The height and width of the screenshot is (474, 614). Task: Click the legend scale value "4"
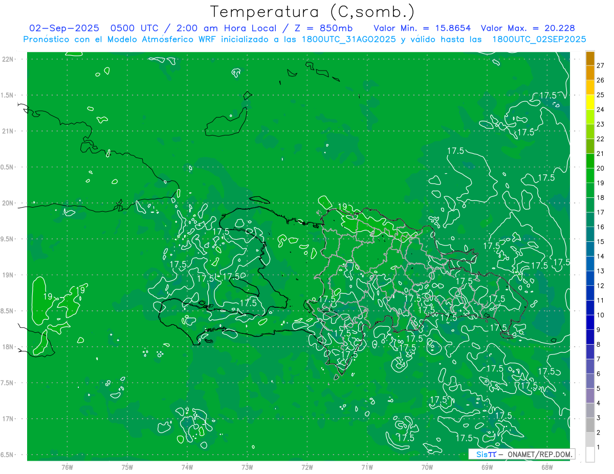[599, 403]
